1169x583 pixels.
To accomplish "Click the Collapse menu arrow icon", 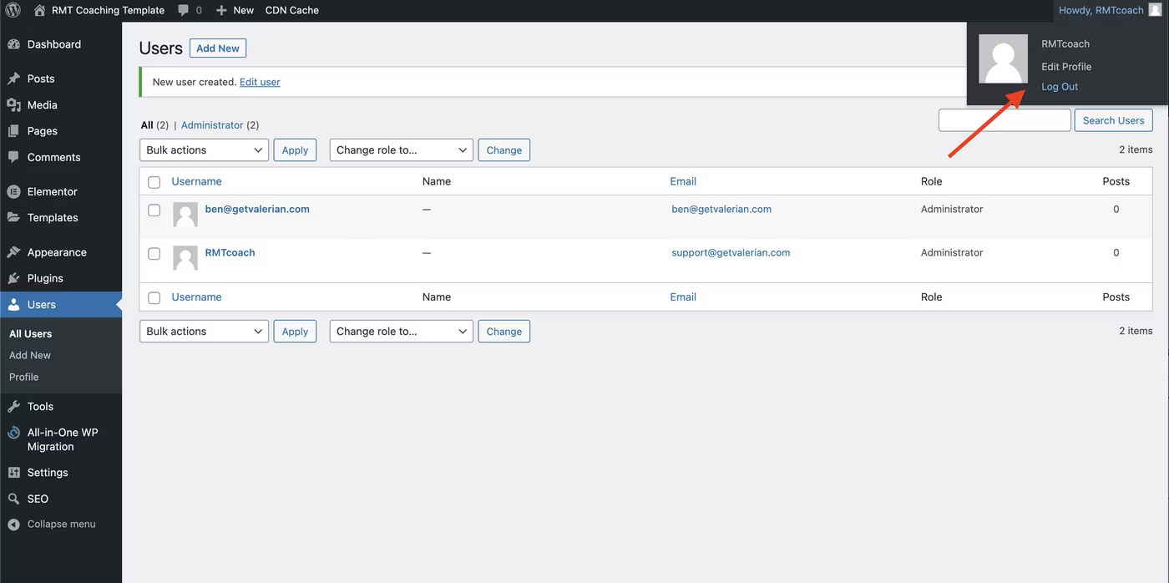I will pyautogui.click(x=13, y=525).
